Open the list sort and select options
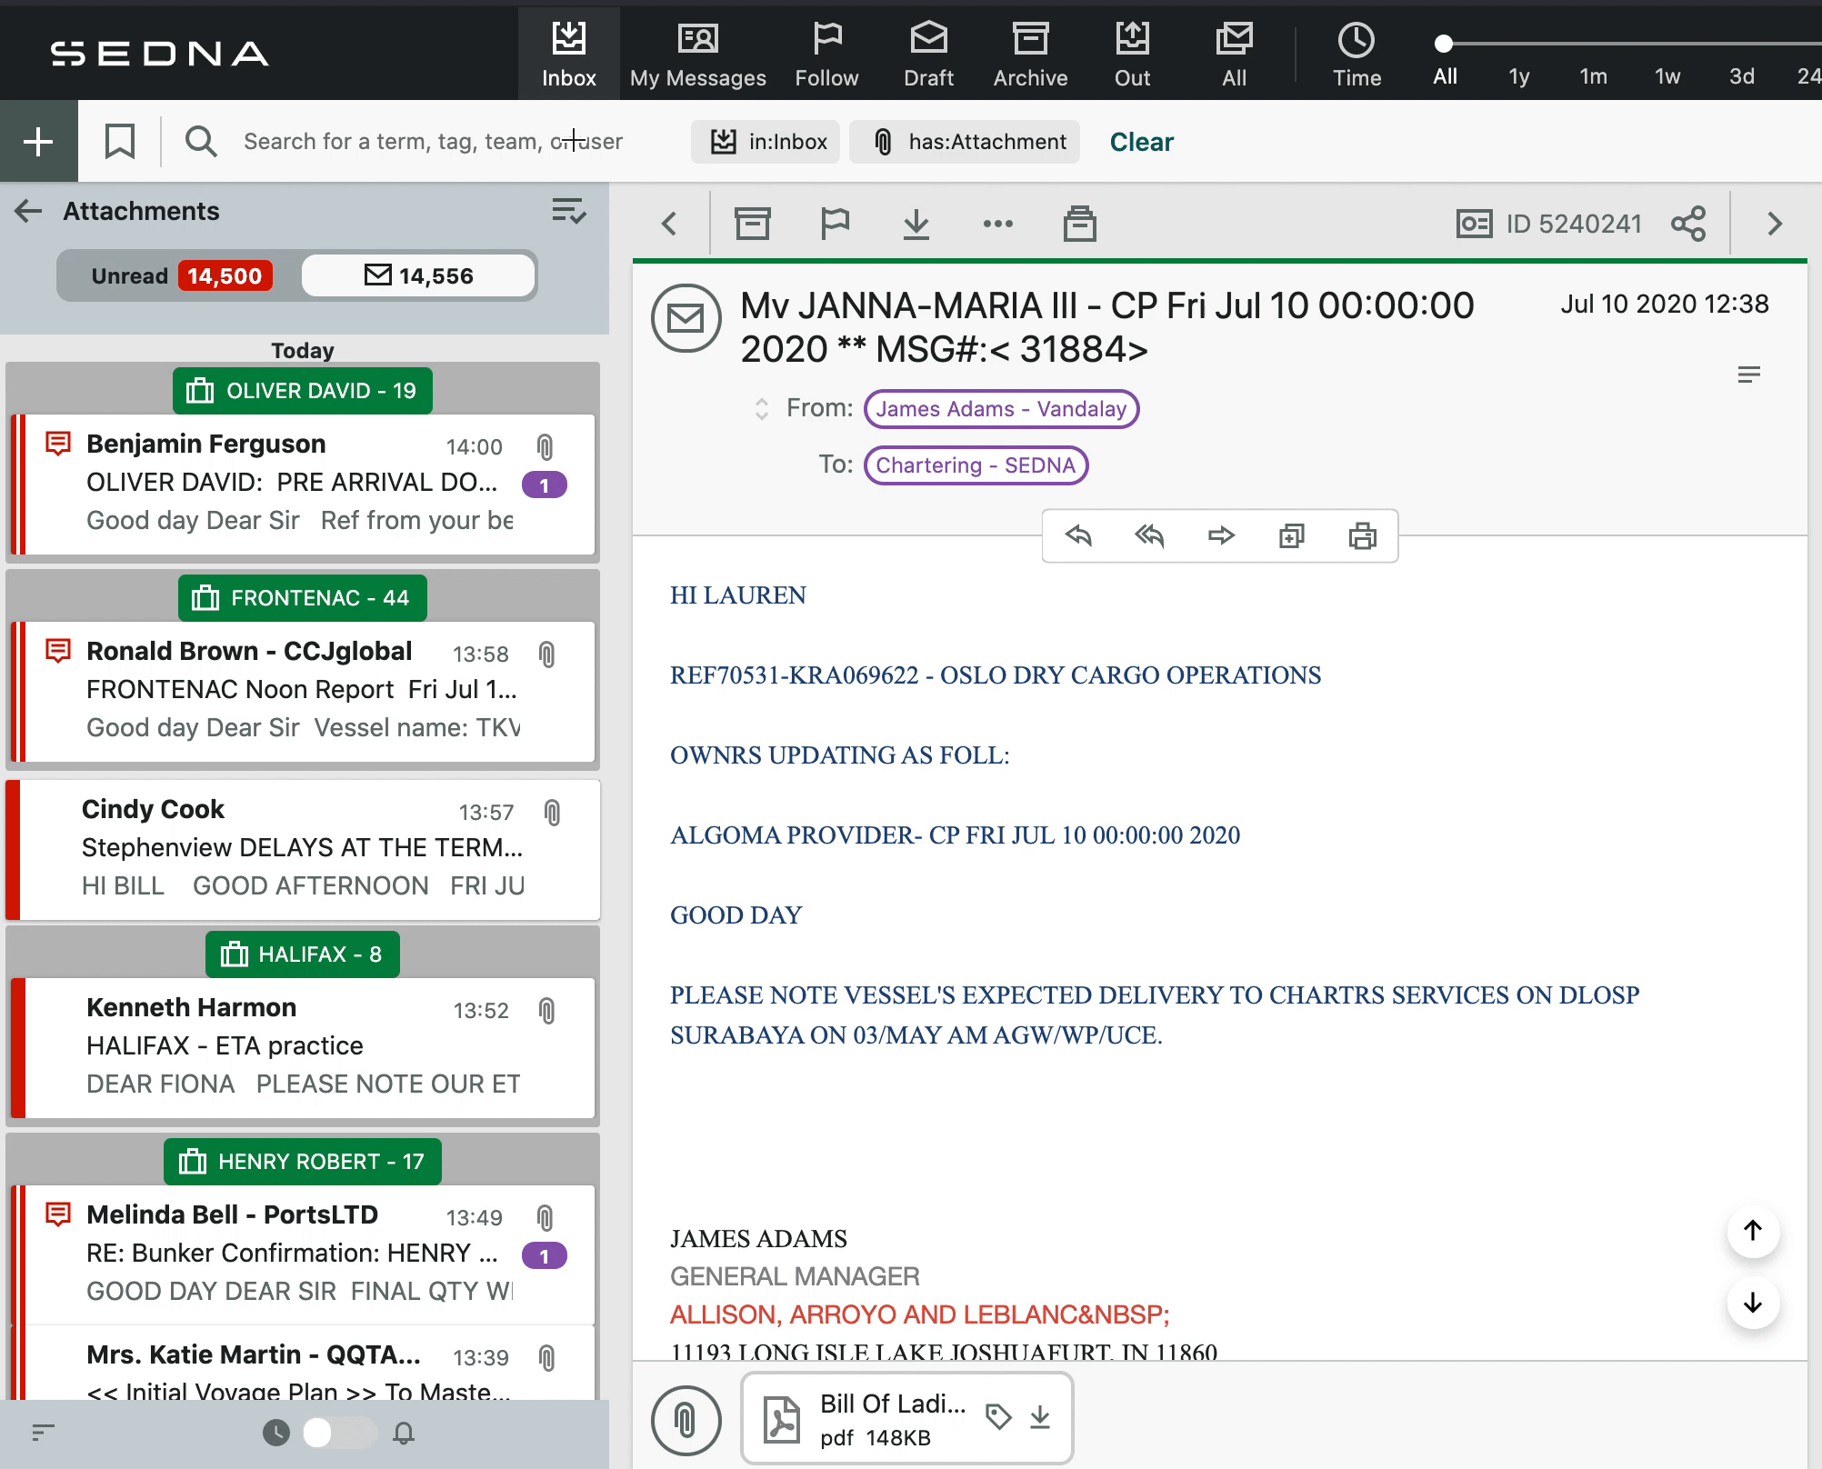Viewport: 1822px width, 1469px height. pos(569,212)
